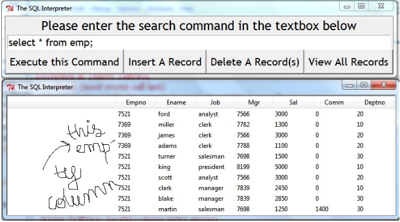Viewport: 400px width, 222px height.
Task: Maximize the results window
Action: 364,85
